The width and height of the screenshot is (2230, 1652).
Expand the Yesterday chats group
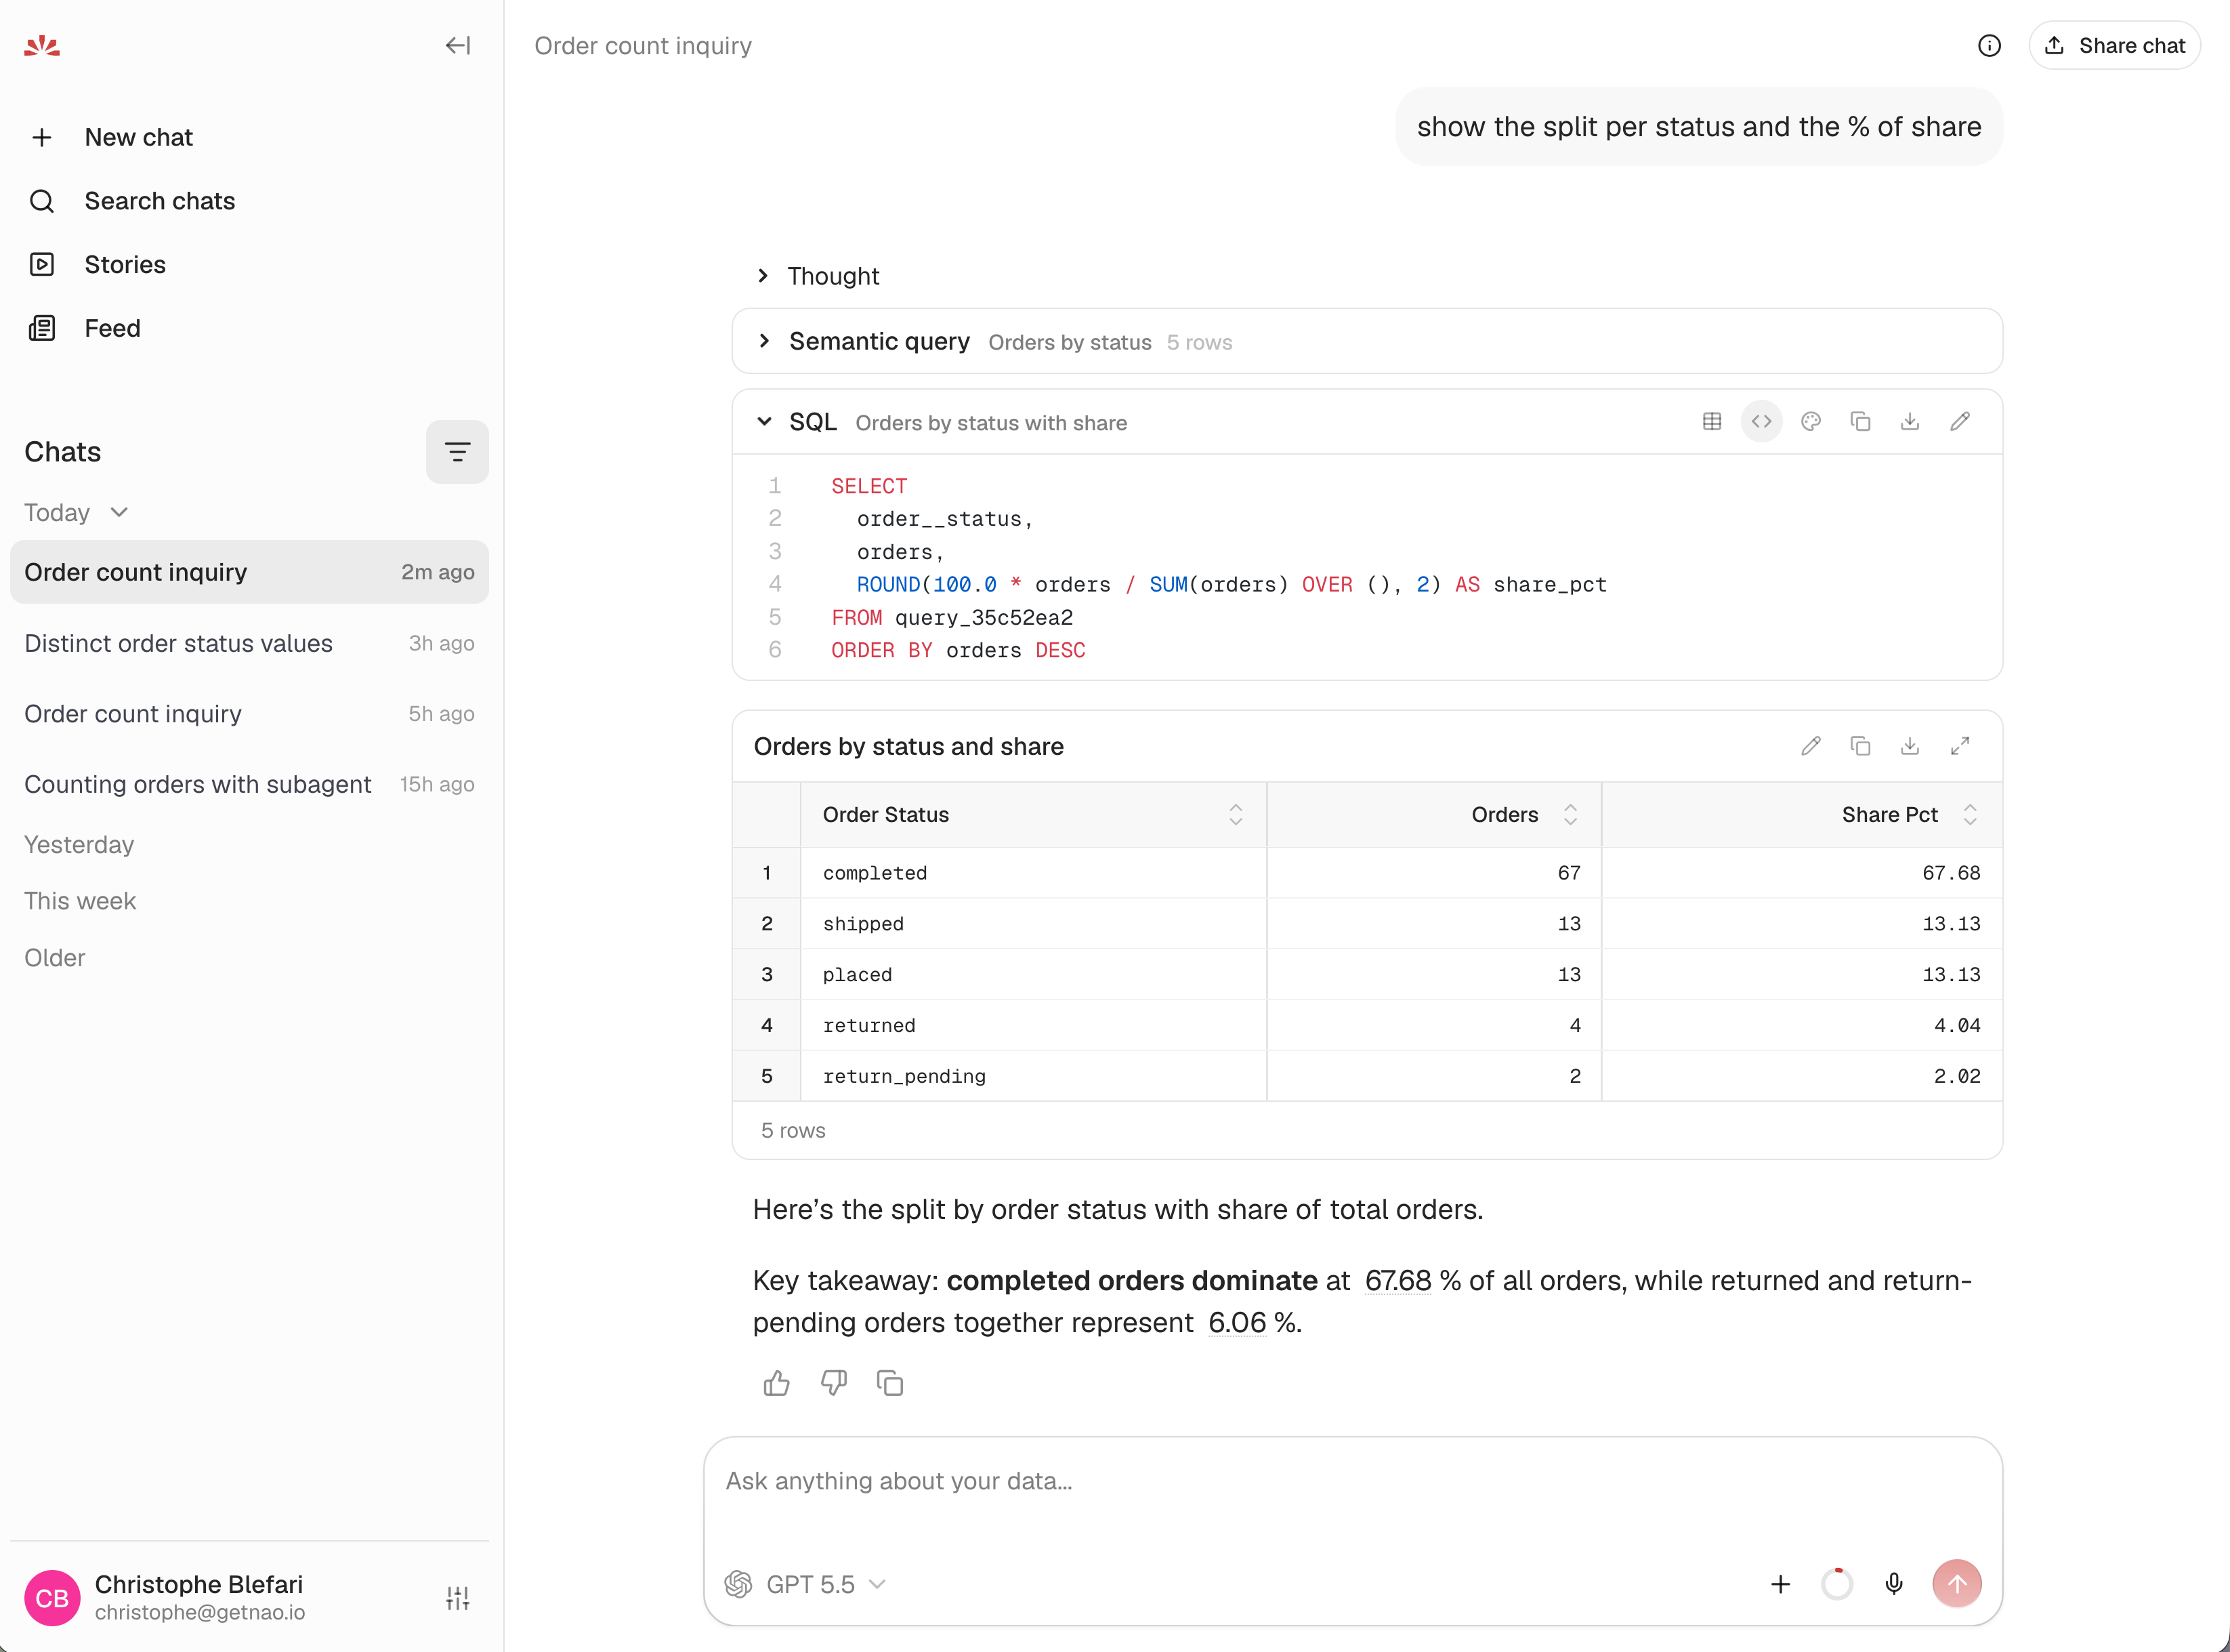point(79,844)
